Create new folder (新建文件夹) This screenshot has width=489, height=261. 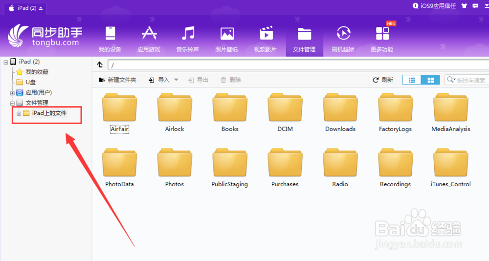117,80
